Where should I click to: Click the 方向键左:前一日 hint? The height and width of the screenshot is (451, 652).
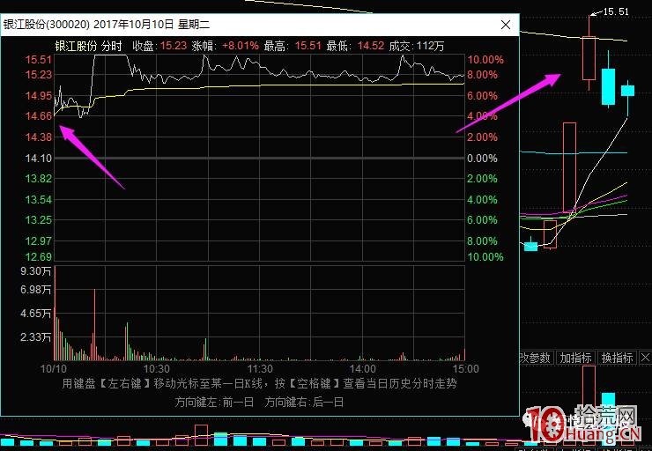[214, 402]
